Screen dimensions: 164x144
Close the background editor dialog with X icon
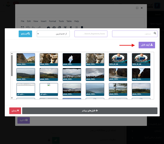[x=142, y=8]
